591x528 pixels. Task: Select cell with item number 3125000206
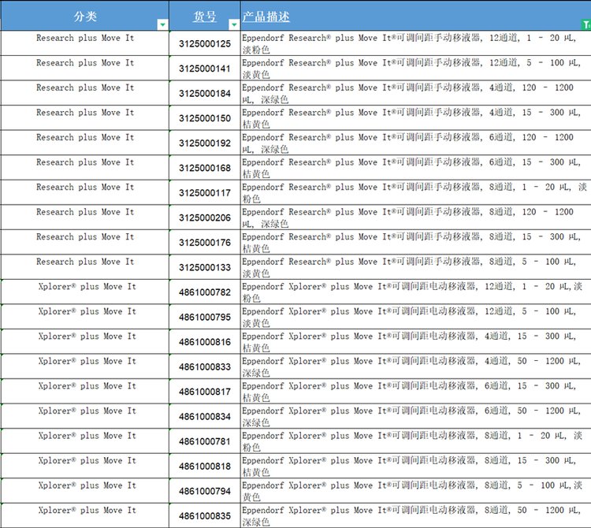coord(205,218)
